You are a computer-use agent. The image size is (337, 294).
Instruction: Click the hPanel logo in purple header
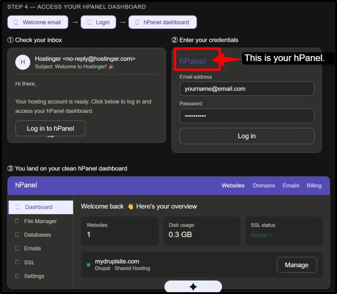26,185
